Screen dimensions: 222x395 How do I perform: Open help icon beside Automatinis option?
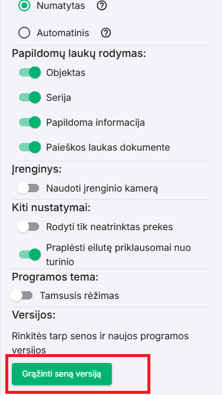tap(106, 33)
